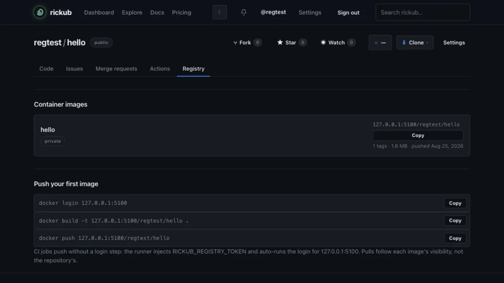504x283 pixels.
Task: Click the private badge on hello image
Action: pyautogui.click(x=53, y=141)
